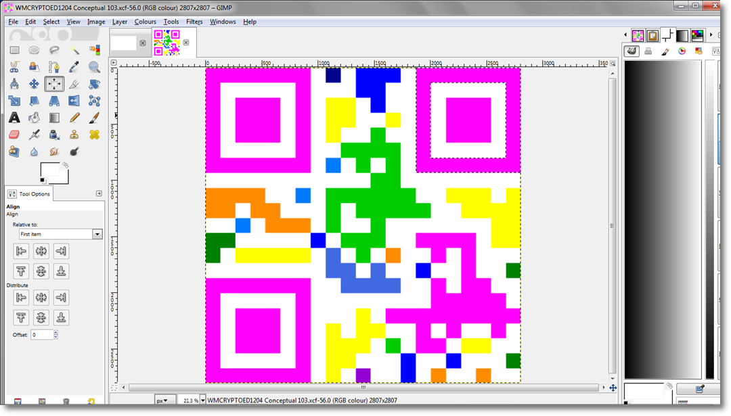
Task: Open the zoom percentage dropdown
Action: click(203, 400)
